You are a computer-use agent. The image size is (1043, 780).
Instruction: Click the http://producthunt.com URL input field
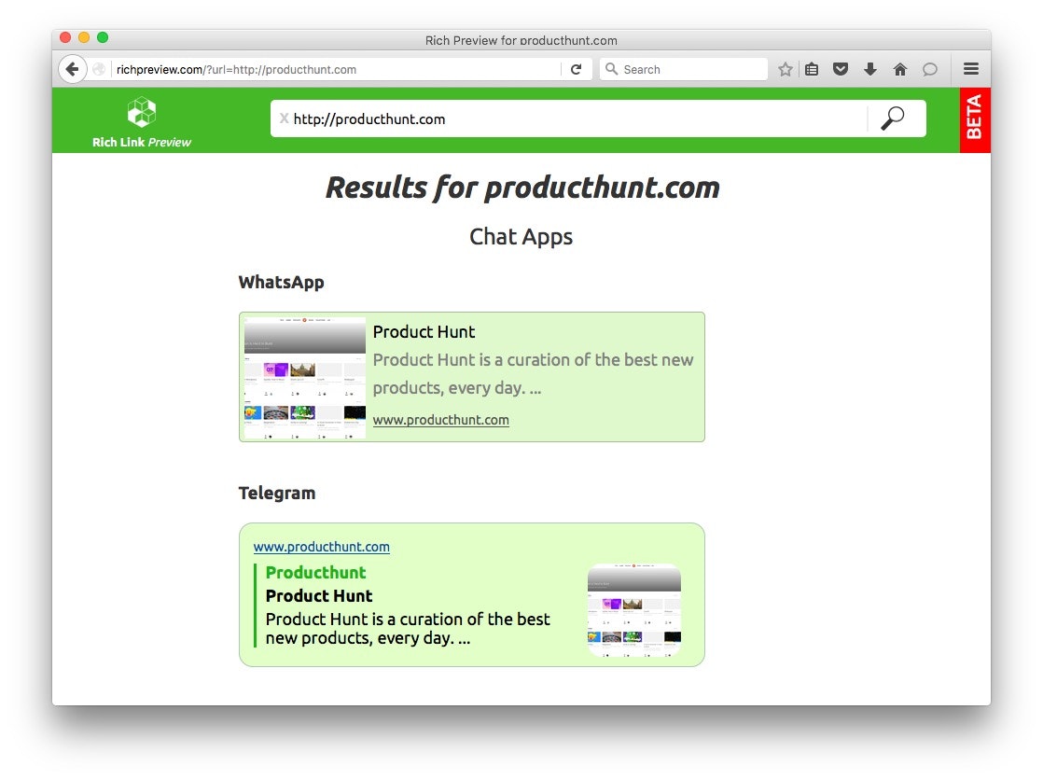578,118
